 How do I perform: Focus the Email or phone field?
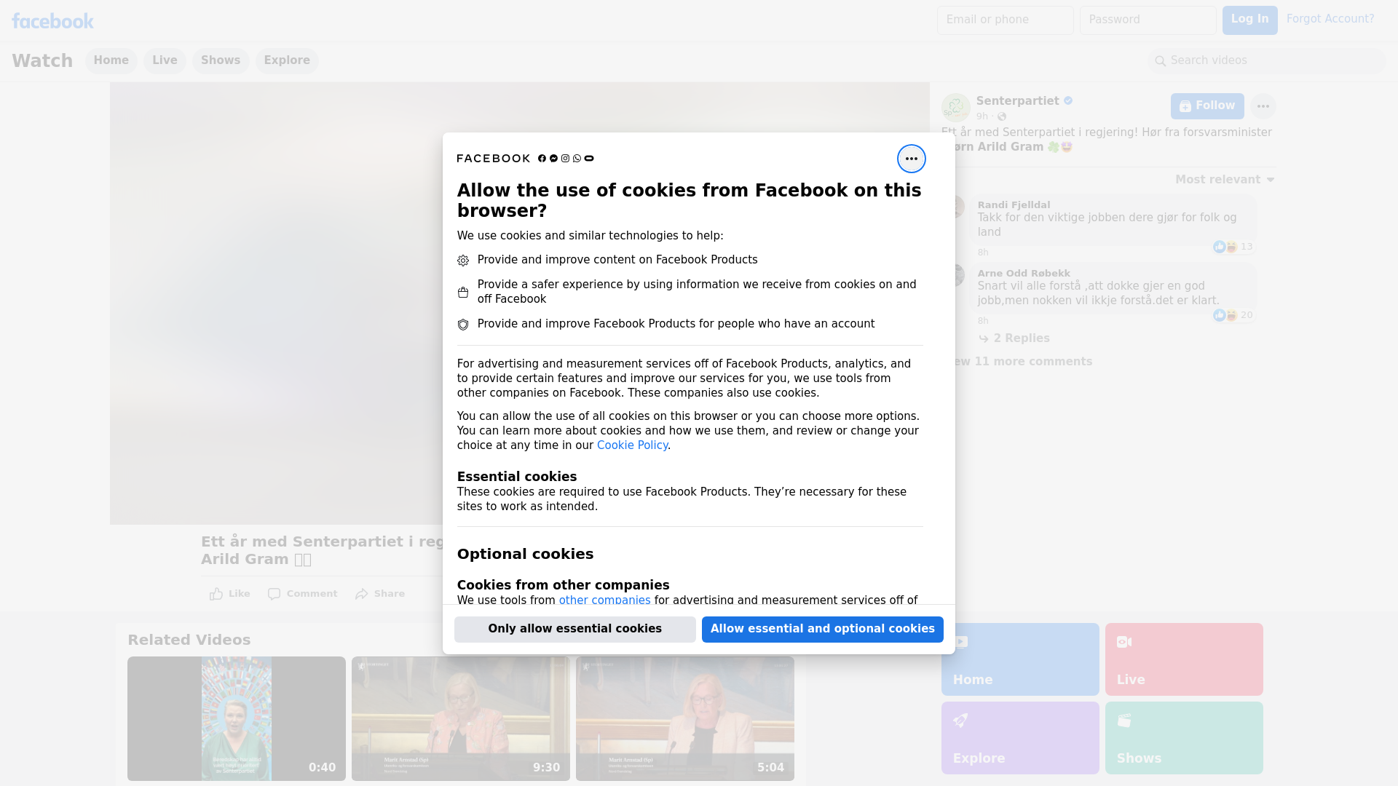pyautogui.click(x=1005, y=20)
